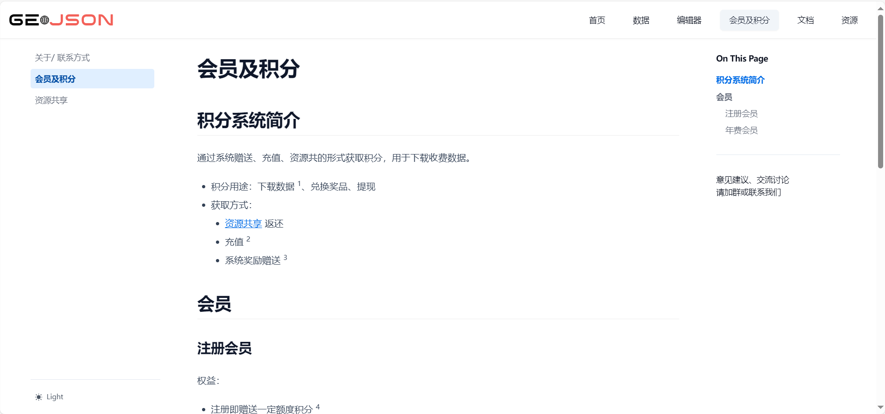The height and width of the screenshot is (414, 885).
Task: Open 关于/ 联系方式 in the sidebar
Action: tap(62, 57)
